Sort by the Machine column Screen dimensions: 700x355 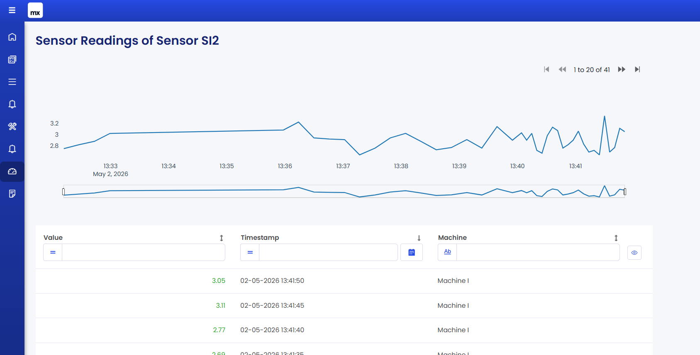616,238
